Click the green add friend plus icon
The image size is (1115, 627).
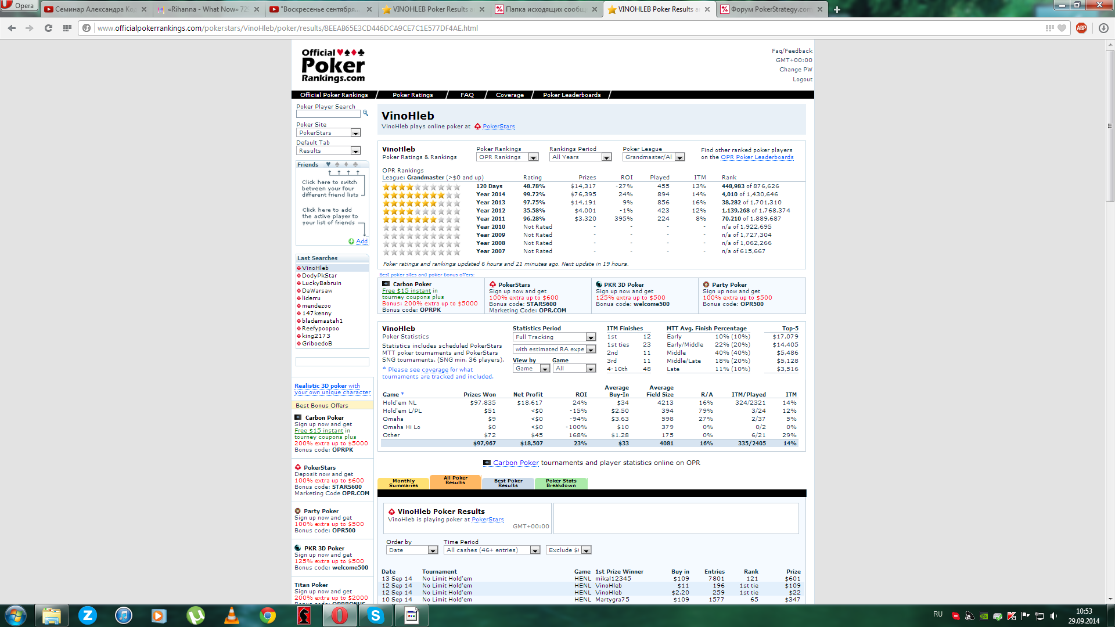click(351, 242)
